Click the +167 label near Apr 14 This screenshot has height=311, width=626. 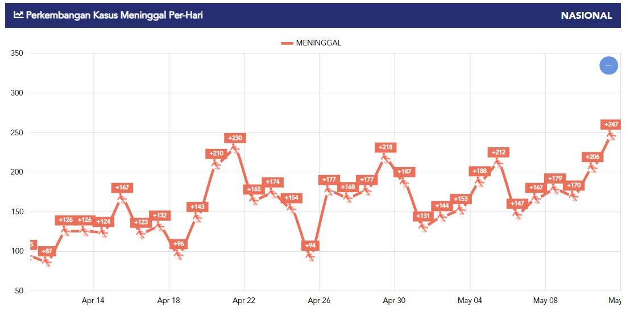pyautogui.click(x=122, y=187)
